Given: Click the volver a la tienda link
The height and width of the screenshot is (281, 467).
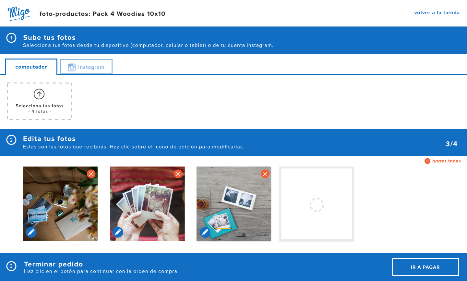Looking at the screenshot, I should [x=437, y=13].
